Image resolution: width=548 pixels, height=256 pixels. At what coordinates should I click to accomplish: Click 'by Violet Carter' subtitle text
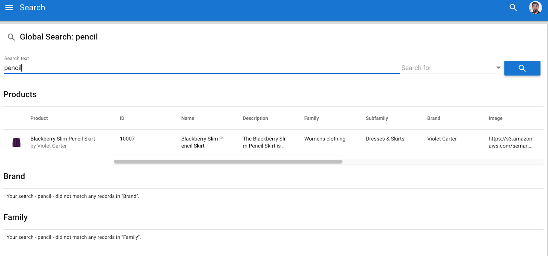pos(49,146)
